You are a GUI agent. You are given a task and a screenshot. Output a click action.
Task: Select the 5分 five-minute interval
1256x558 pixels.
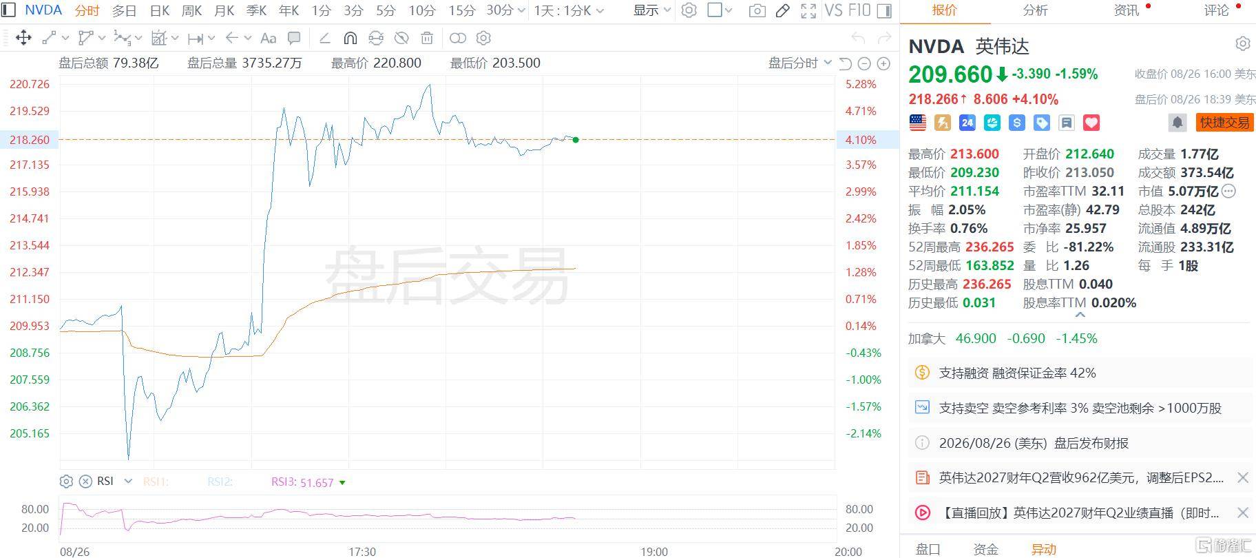(386, 10)
